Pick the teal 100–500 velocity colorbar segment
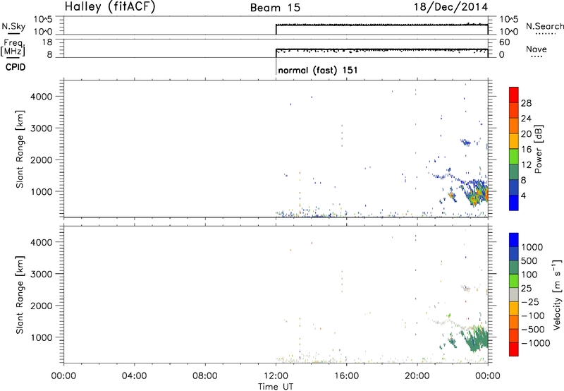The height and width of the screenshot is (391, 564). click(514, 268)
